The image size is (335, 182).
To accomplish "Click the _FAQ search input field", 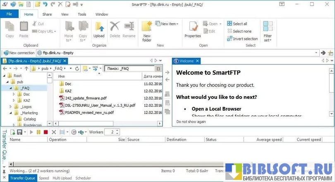I will [129, 69].
